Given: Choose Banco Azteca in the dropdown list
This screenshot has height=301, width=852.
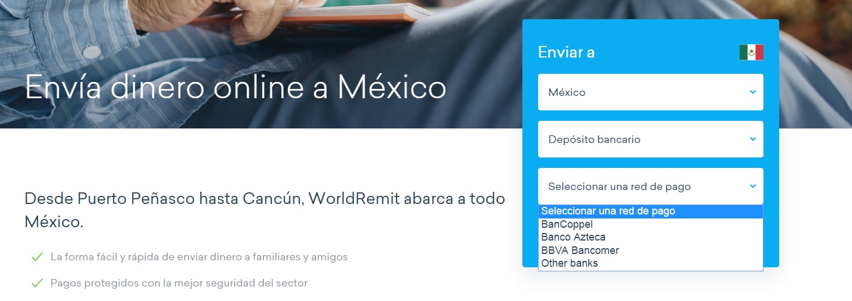Looking at the screenshot, I should pyautogui.click(x=573, y=237).
